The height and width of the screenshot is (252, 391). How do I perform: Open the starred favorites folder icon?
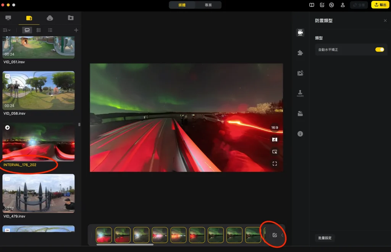[x=70, y=18]
